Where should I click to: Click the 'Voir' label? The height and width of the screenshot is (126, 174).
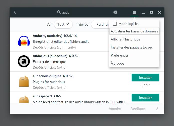[50, 24]
